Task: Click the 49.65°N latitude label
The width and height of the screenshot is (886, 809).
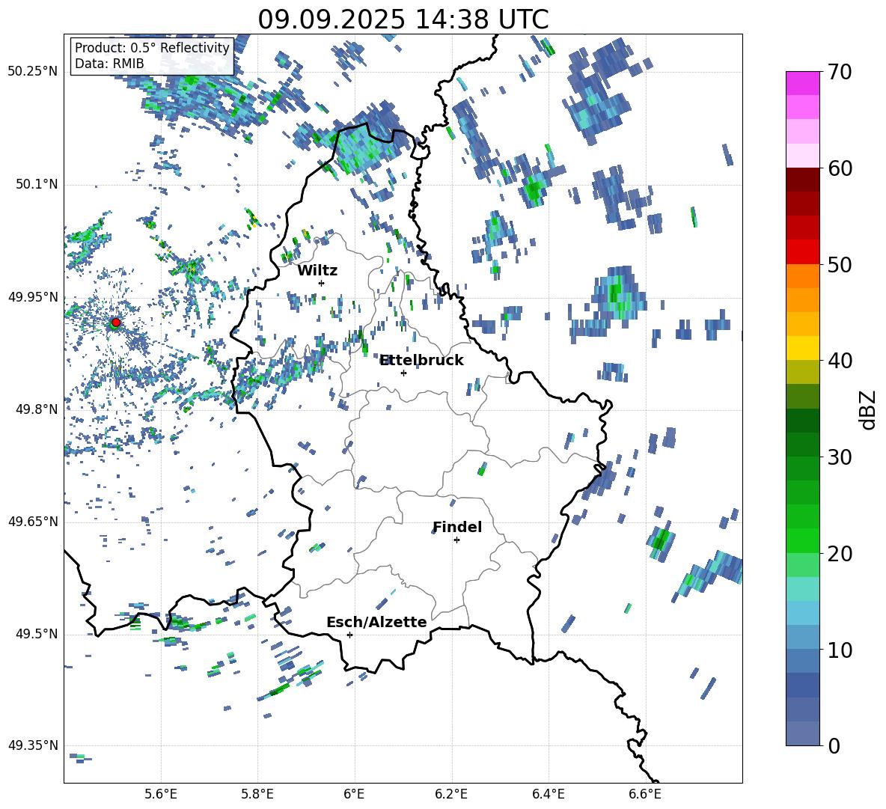Action: tap(33, 521)
